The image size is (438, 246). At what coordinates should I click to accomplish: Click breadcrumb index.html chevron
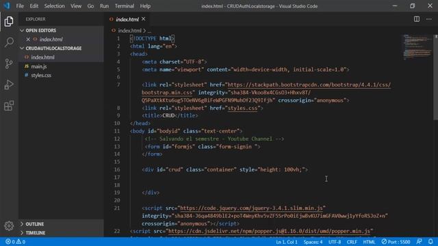pos(144,31)
